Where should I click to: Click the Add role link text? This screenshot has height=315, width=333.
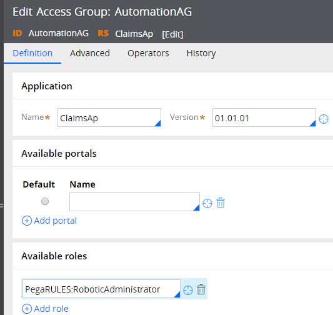(51, 309)
